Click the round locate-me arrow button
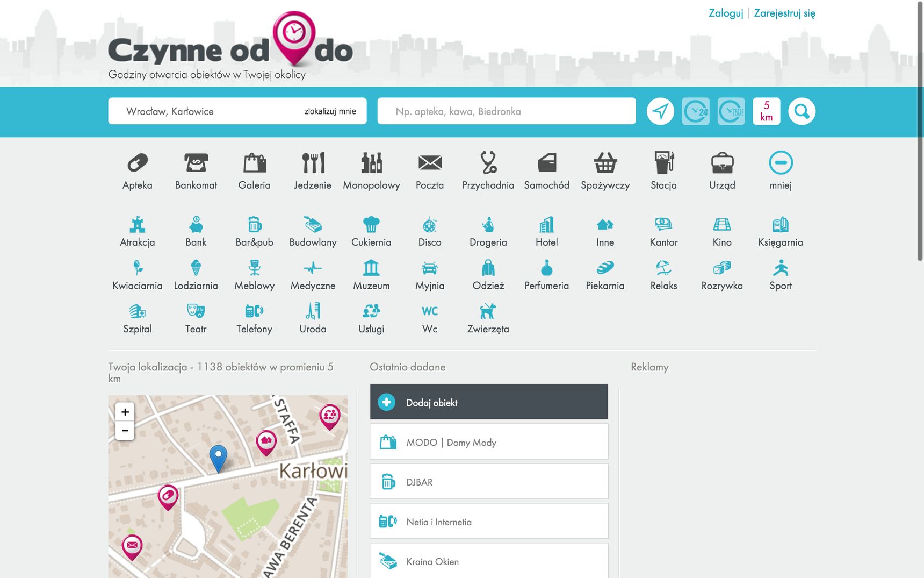Image resolution: width=924 pixels, height=578 pixels. (x=660, y=111)
